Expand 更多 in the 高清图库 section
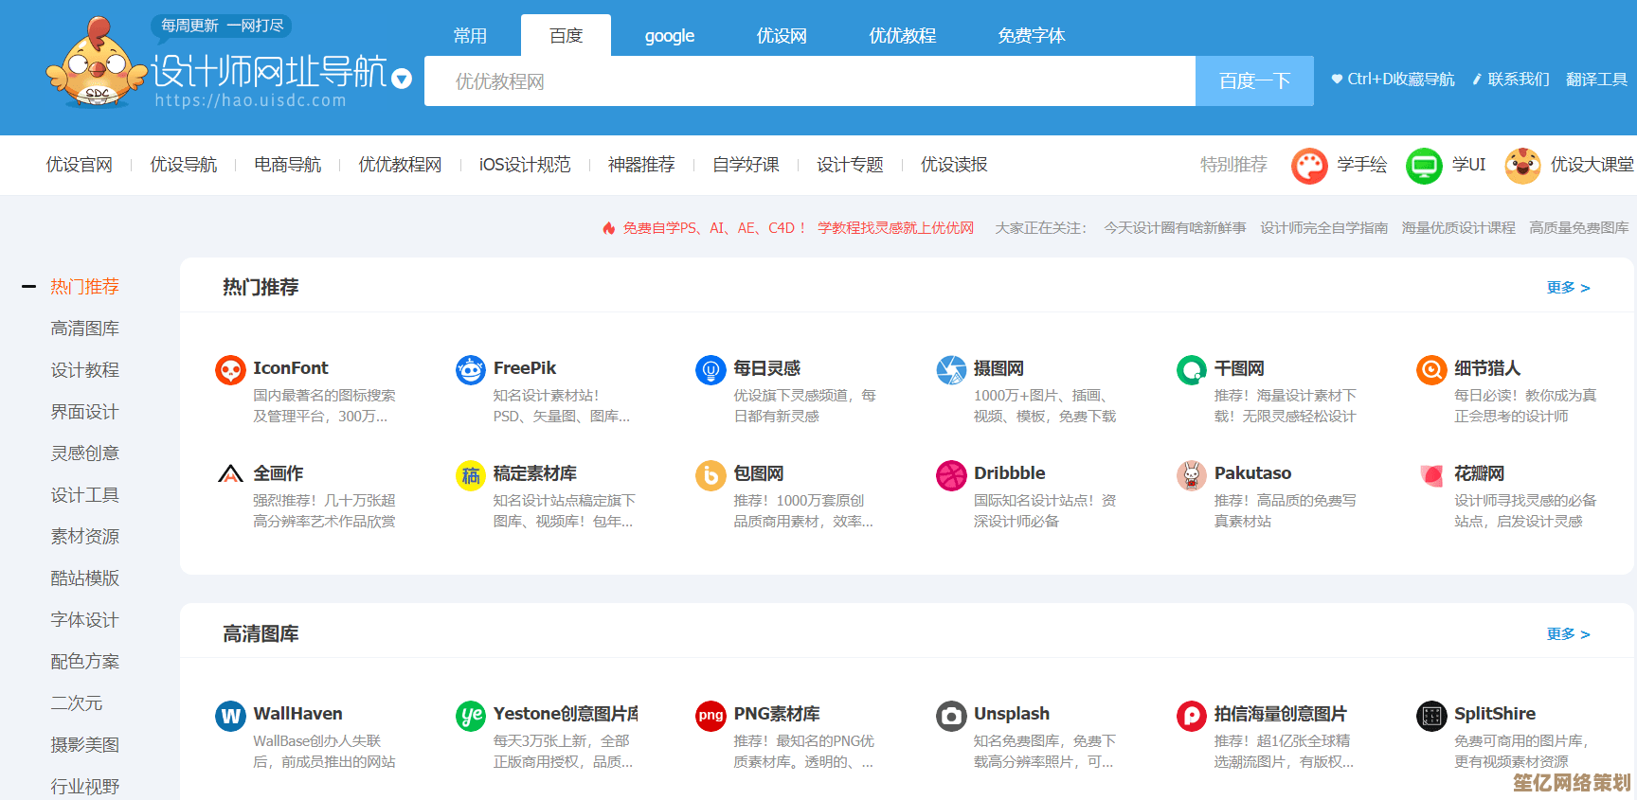1637x800 pixels. (x=1568, y=634)
